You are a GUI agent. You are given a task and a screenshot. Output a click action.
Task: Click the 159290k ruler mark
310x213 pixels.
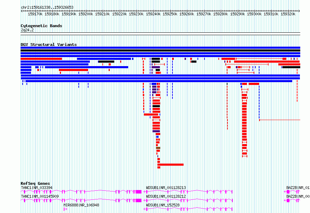pos(238,14)
